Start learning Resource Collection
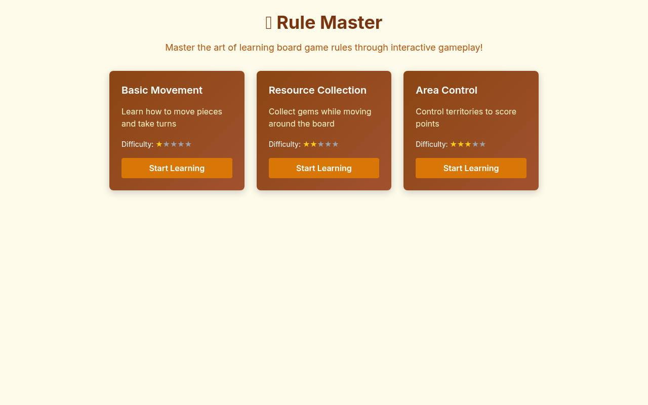 click(x=324, y=168)
